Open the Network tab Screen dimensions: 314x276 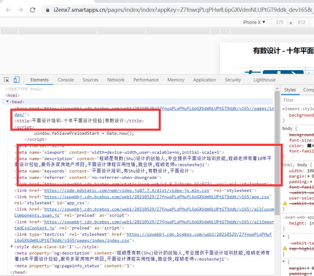tap(116, 80)
